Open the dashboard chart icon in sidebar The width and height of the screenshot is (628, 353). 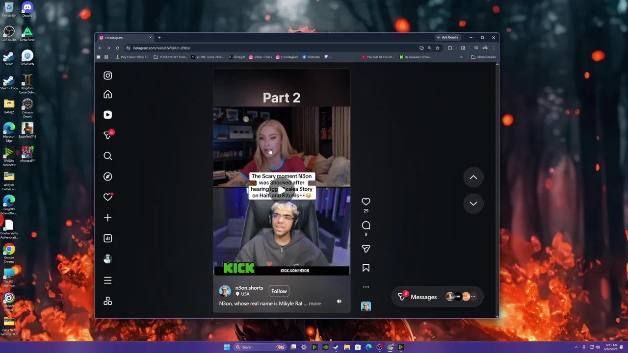[x=107, y=238]
